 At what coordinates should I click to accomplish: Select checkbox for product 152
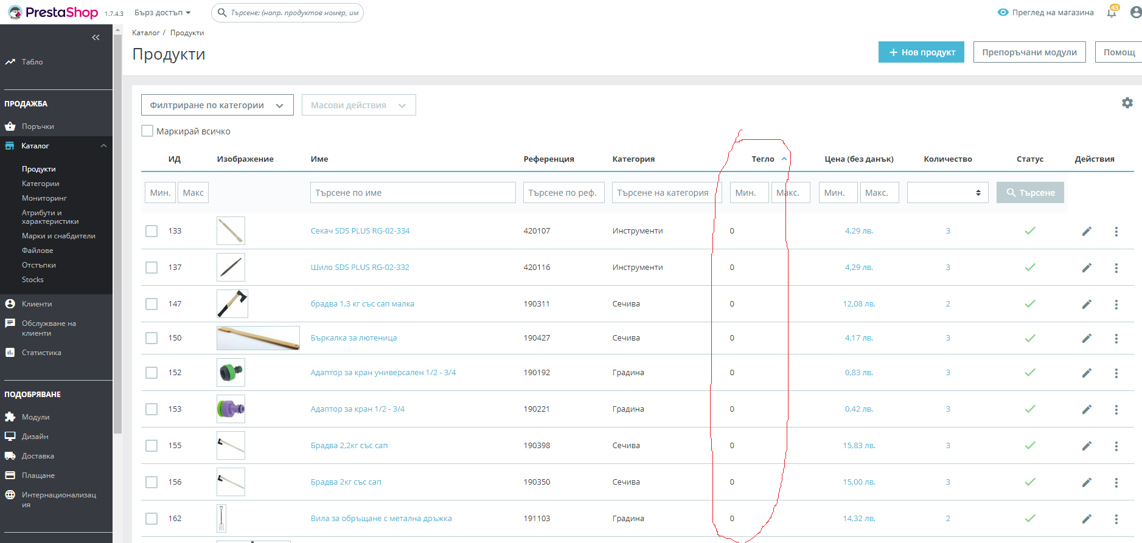151,373
